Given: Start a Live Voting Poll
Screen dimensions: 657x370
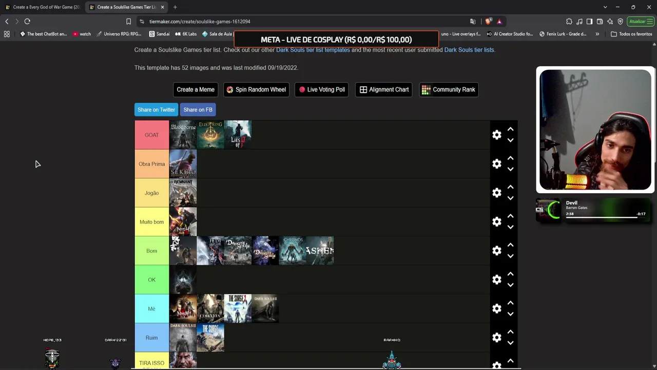Looking at the screenshot, I should click(322, 89).
